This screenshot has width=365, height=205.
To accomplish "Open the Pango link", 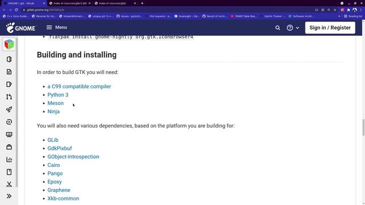I will pos(55,173).
